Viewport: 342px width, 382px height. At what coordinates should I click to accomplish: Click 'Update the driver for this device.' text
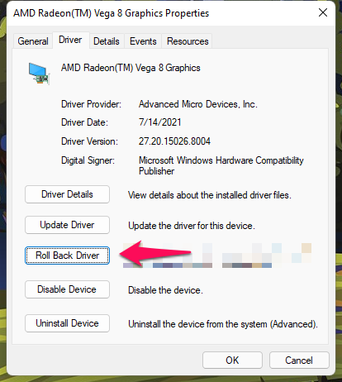[192, 226]
